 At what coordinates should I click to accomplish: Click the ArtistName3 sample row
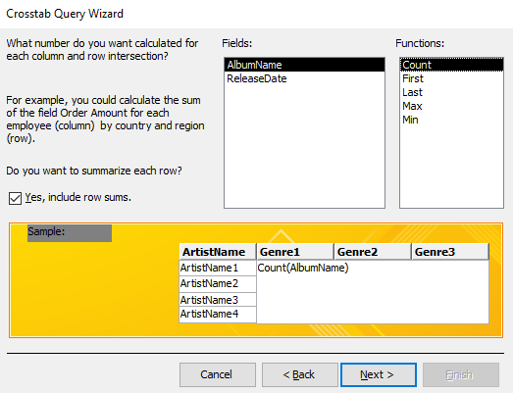[218, 300]
